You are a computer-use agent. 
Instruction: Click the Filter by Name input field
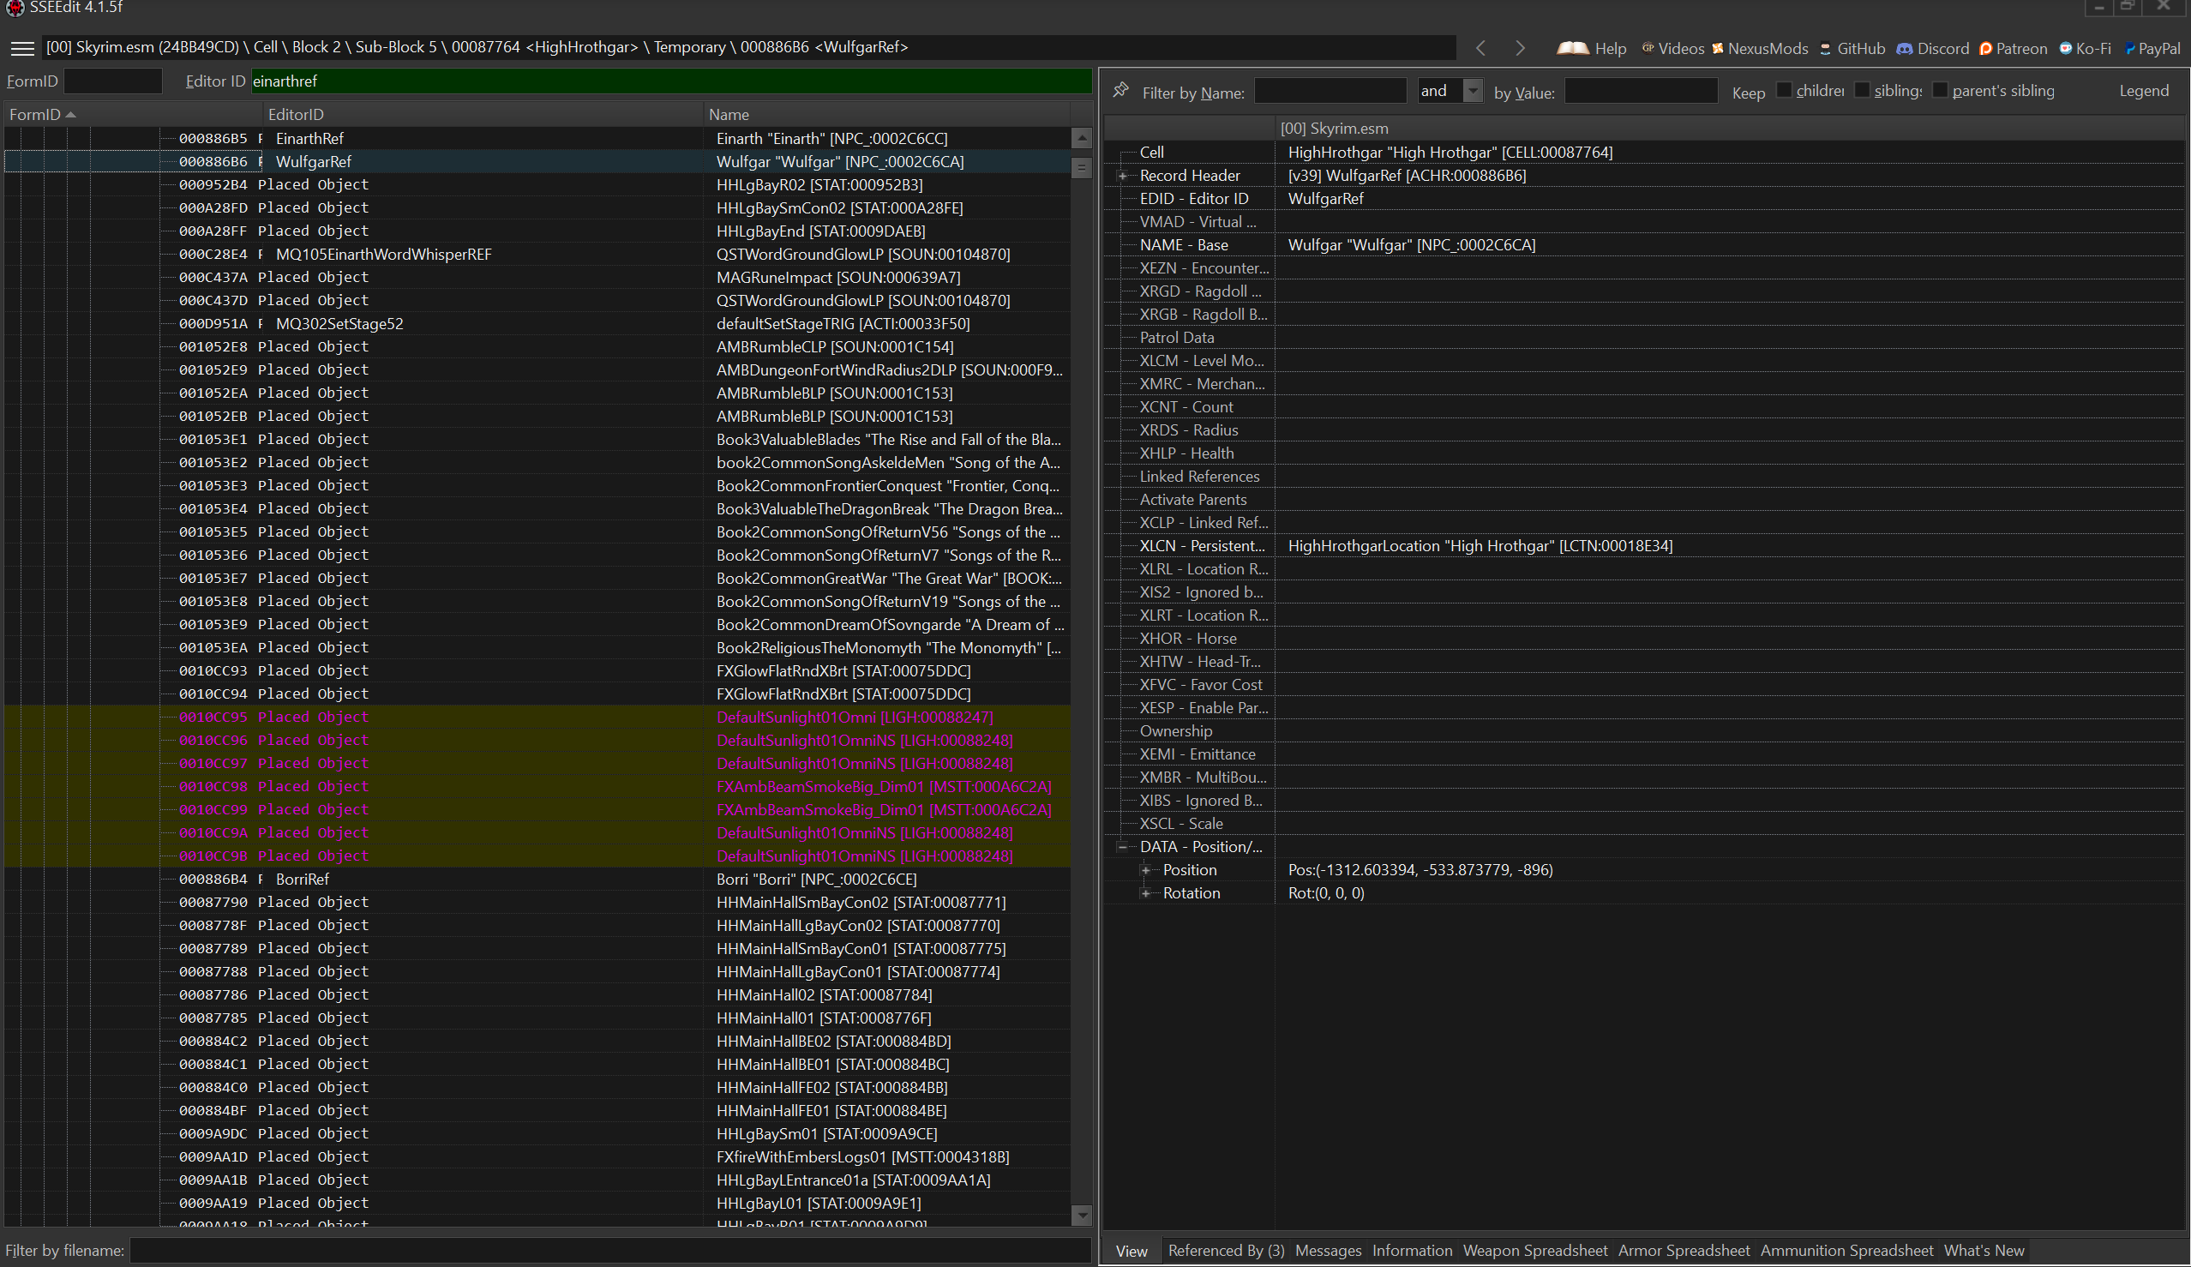[1330, 90]
